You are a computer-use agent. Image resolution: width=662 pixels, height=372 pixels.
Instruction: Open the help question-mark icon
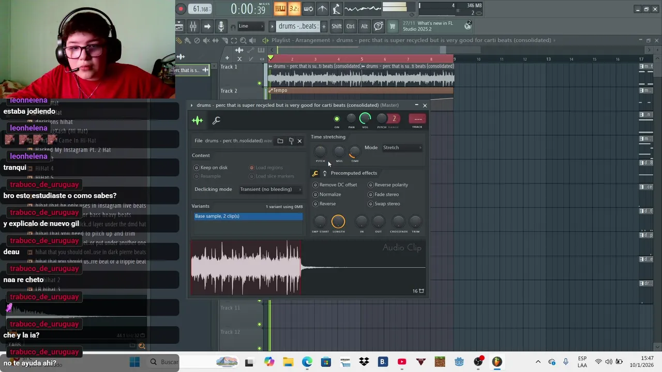379,26
